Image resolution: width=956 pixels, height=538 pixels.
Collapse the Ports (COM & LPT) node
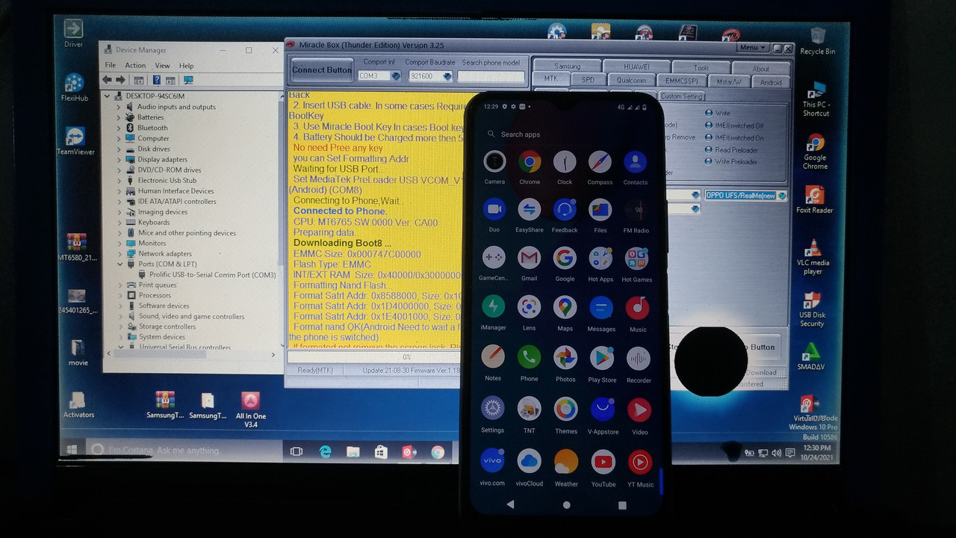[x=119, y=264]
